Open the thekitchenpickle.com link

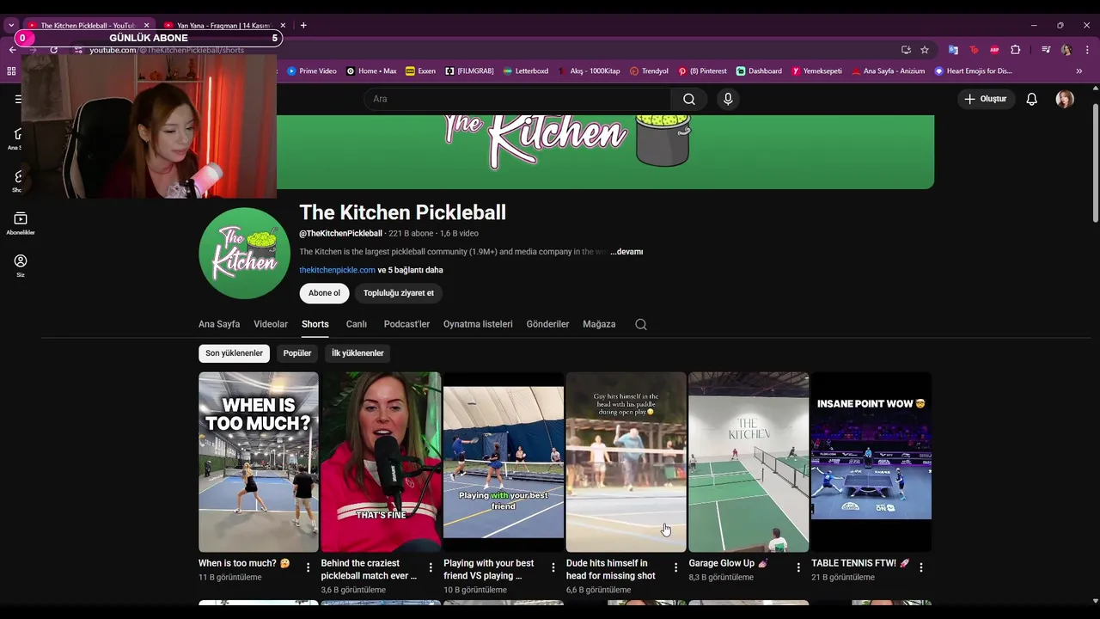click(337, 270)
